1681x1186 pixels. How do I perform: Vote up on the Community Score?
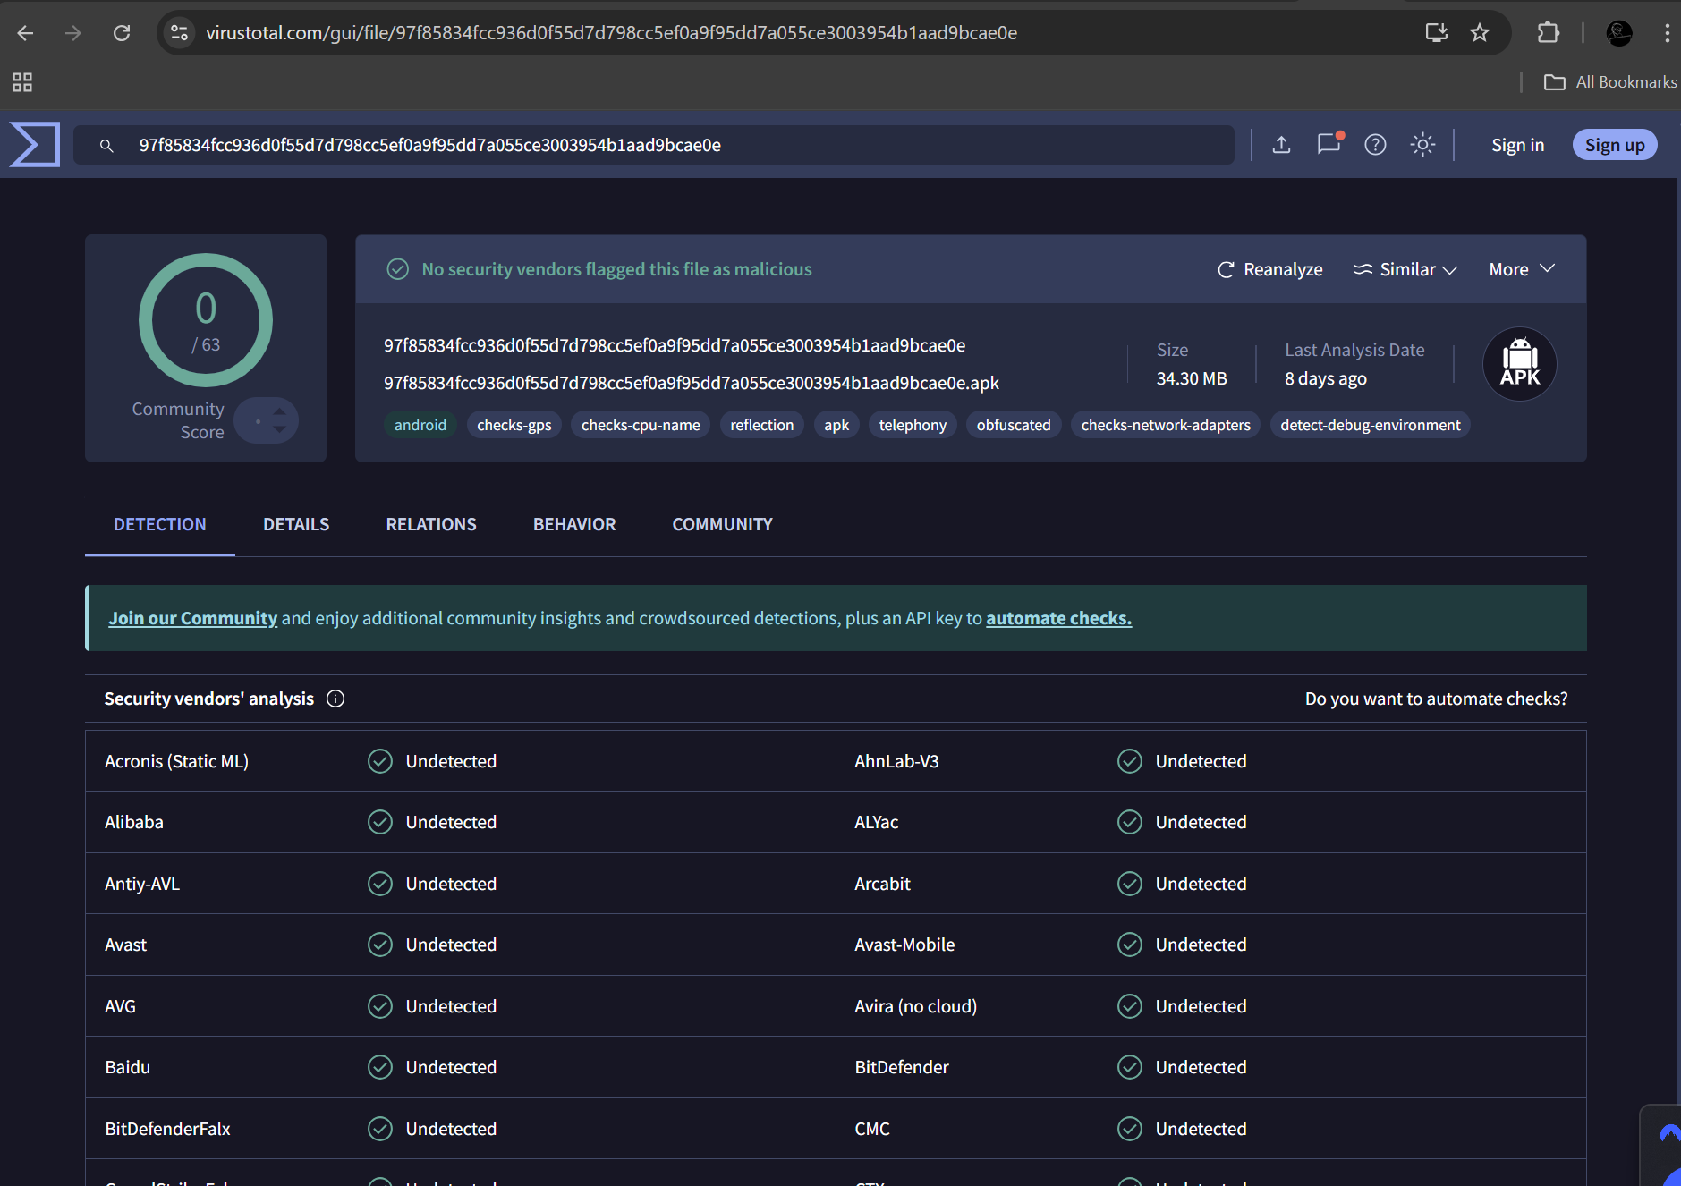280,411
